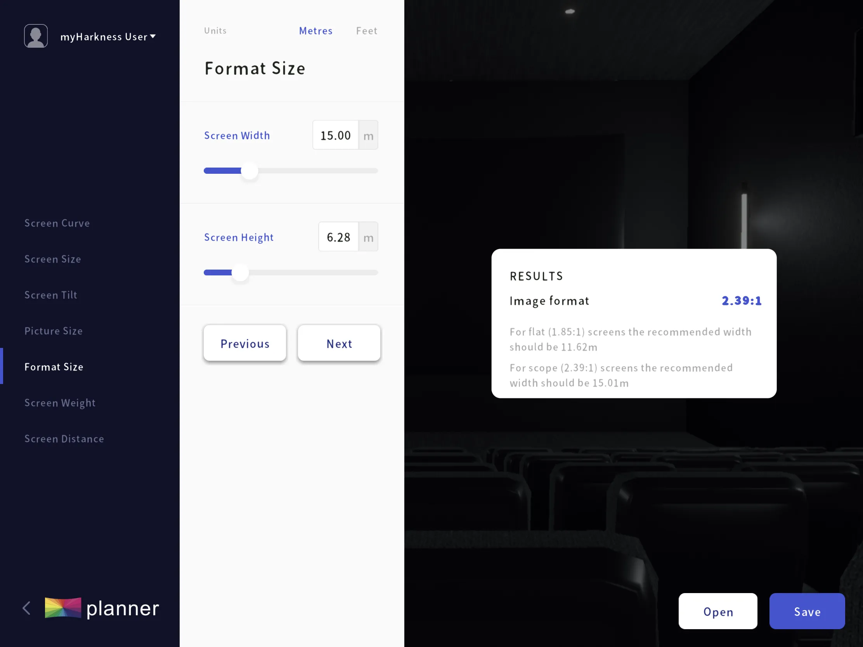Click the Screen Weight sidebar icon

[59, 402]
